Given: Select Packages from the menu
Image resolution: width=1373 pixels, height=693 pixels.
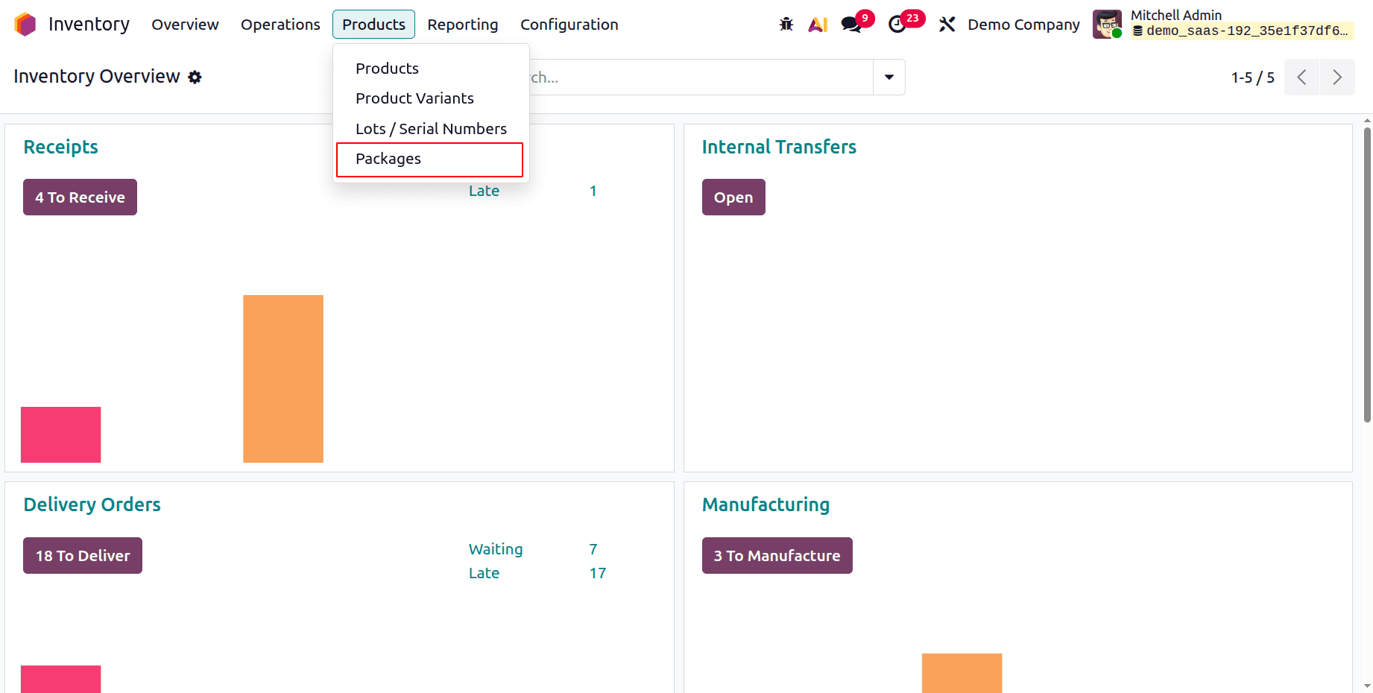Looking at the screenshot, I should (x=388, y=159).
